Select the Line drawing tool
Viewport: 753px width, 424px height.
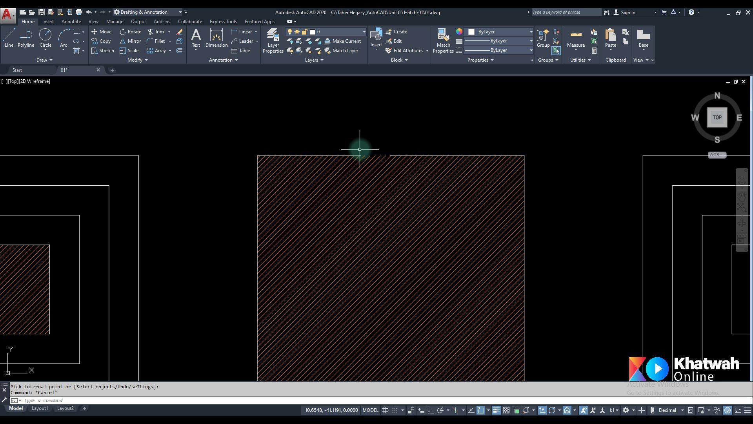pos(9,38)
